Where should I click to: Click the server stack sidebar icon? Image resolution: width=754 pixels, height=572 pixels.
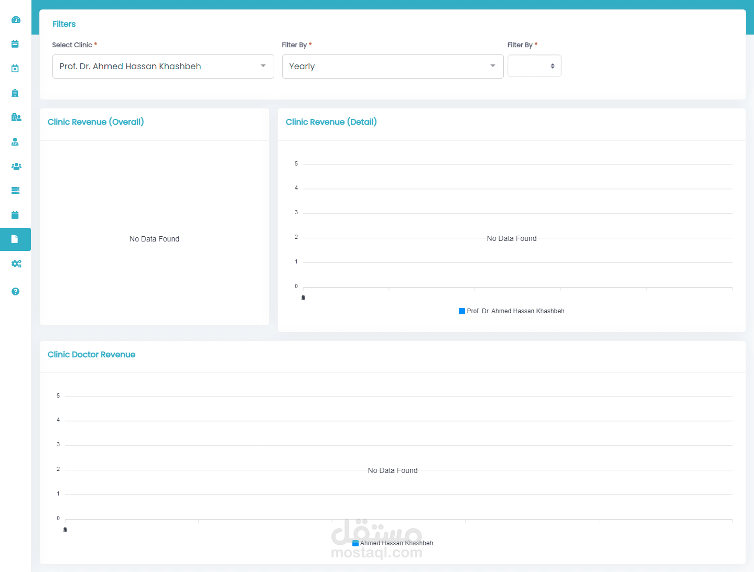[15, 191]
